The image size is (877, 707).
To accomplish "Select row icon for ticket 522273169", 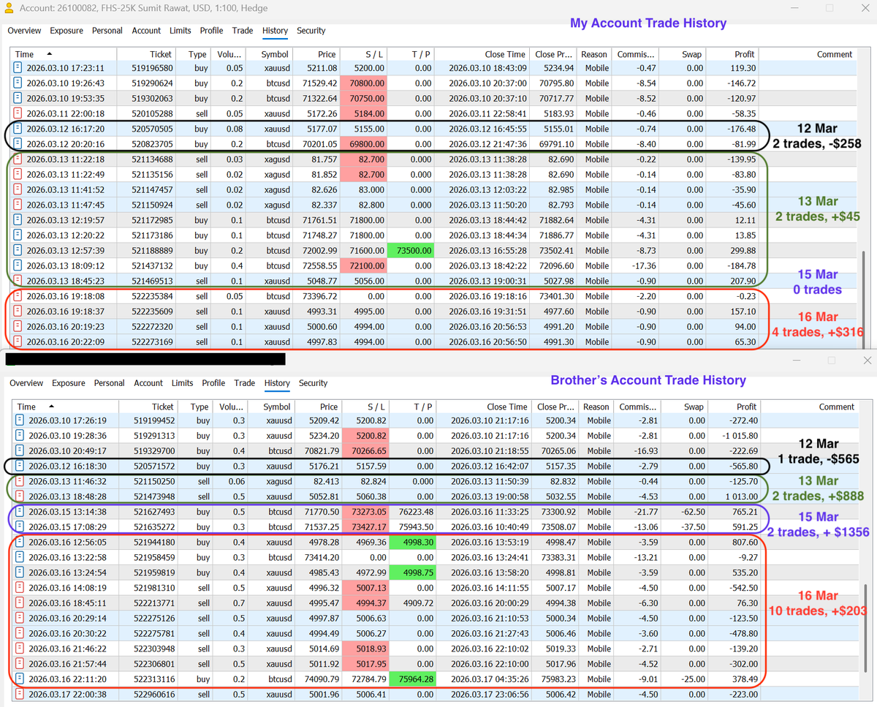I will 18,341.
